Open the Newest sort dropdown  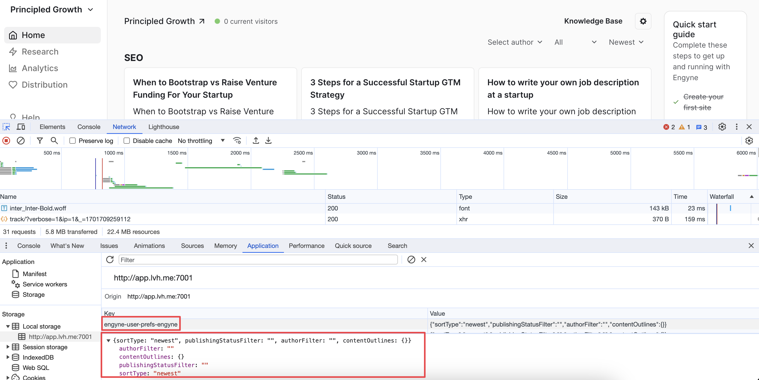point(626,42)
